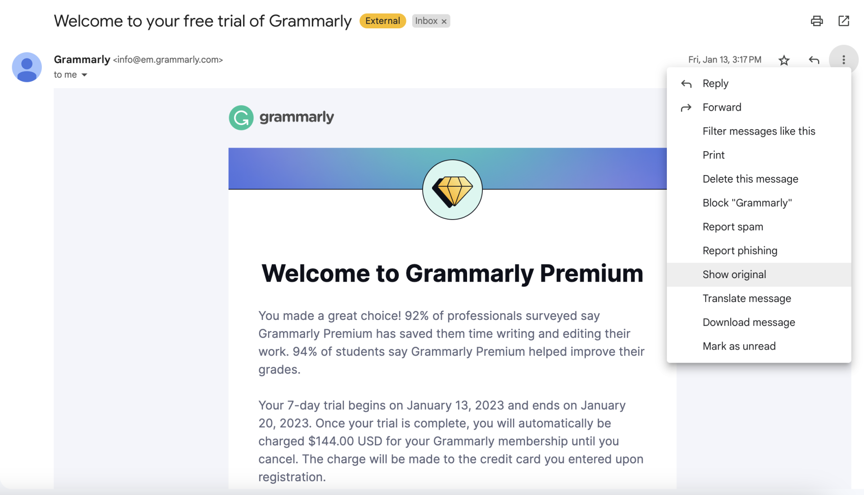Select Filter messages like this
The width and height of the screenshot is (864, 495).
point(759,131)
